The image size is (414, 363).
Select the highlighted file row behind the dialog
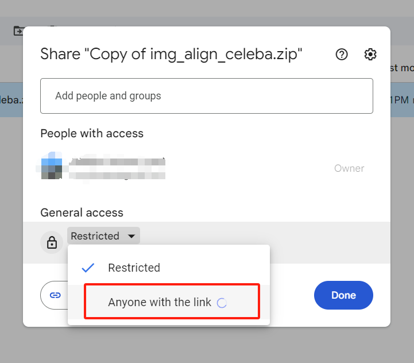11,100
